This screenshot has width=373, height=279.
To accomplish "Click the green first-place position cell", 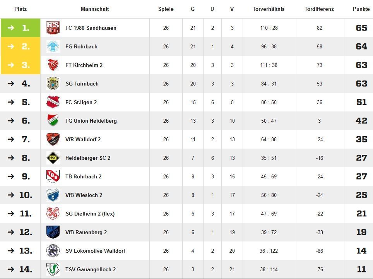I will (21, 28).
